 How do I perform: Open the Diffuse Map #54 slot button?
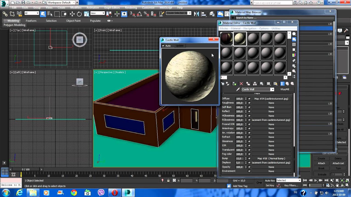coord(271,99)
